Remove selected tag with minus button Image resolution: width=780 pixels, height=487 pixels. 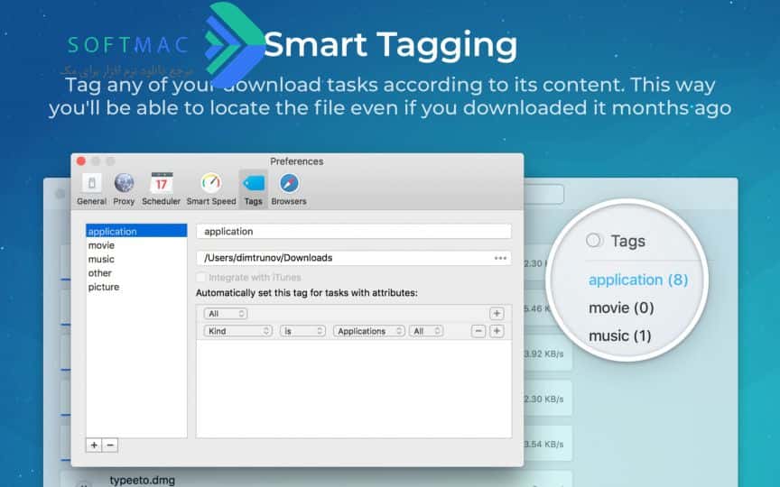coord(110,445)
